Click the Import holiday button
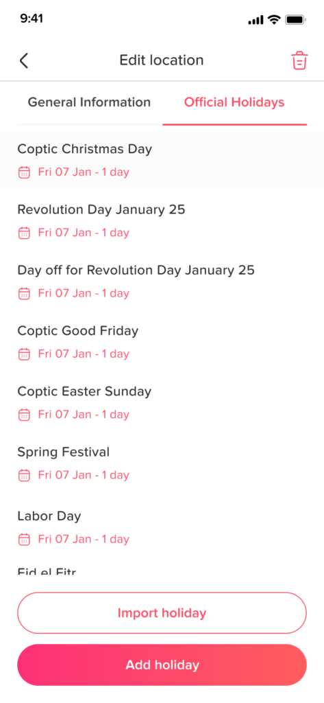This screenshot has width=324, height=703. (162, 613)
